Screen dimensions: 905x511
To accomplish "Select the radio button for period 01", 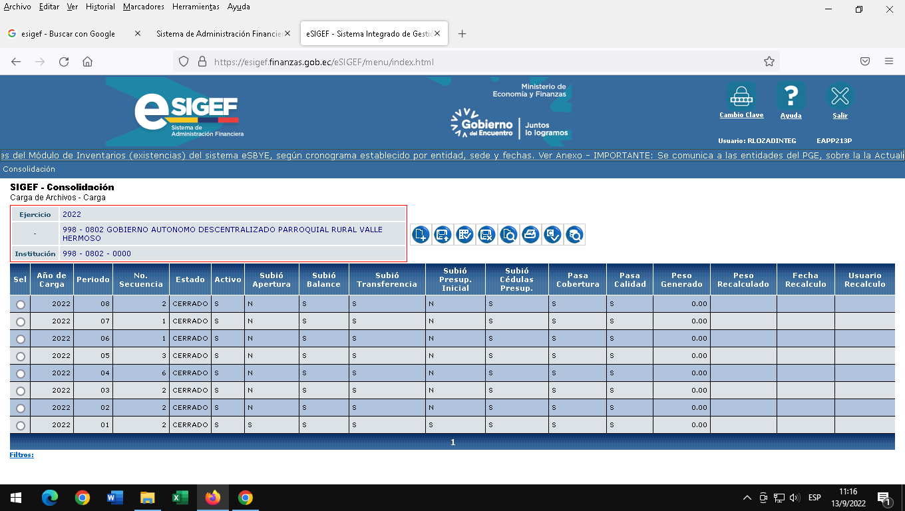I will pos(21,425).
